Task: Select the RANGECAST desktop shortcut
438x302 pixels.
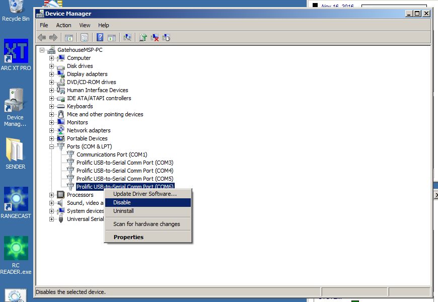Action: (x=16, y=203)
